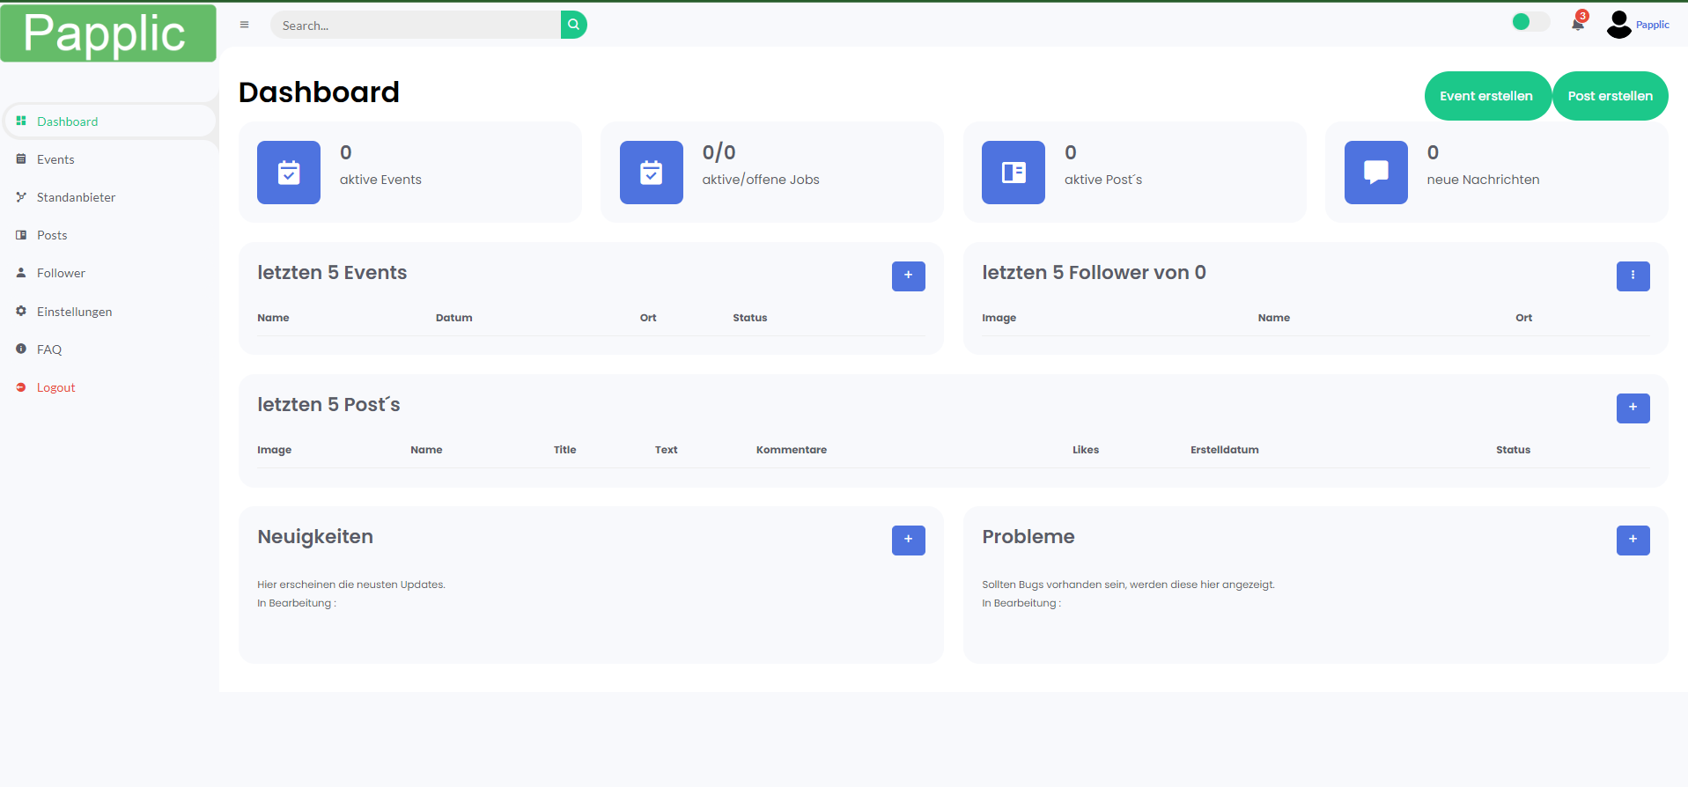This screenshot has width=1688, height=787.
Task: Click the red Logout icon
Action: [x=21, y=386]
